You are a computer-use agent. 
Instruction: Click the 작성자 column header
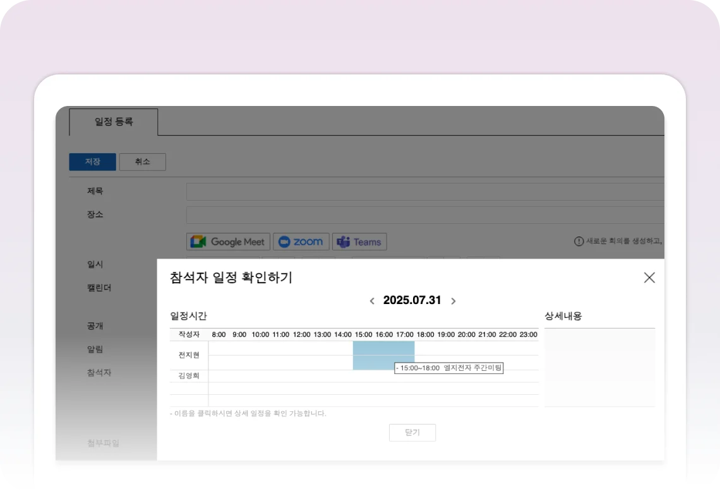tap(189, 334)
